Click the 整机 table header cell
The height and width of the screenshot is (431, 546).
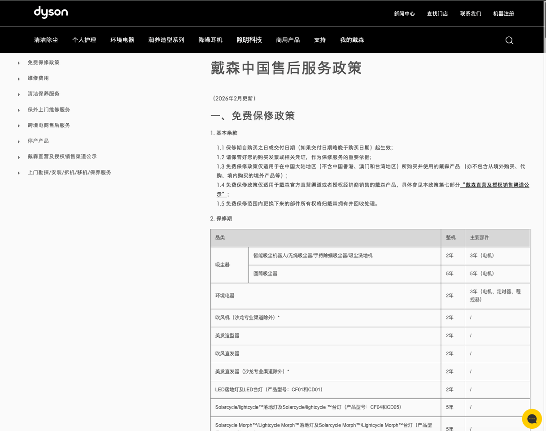pos(453,238)
